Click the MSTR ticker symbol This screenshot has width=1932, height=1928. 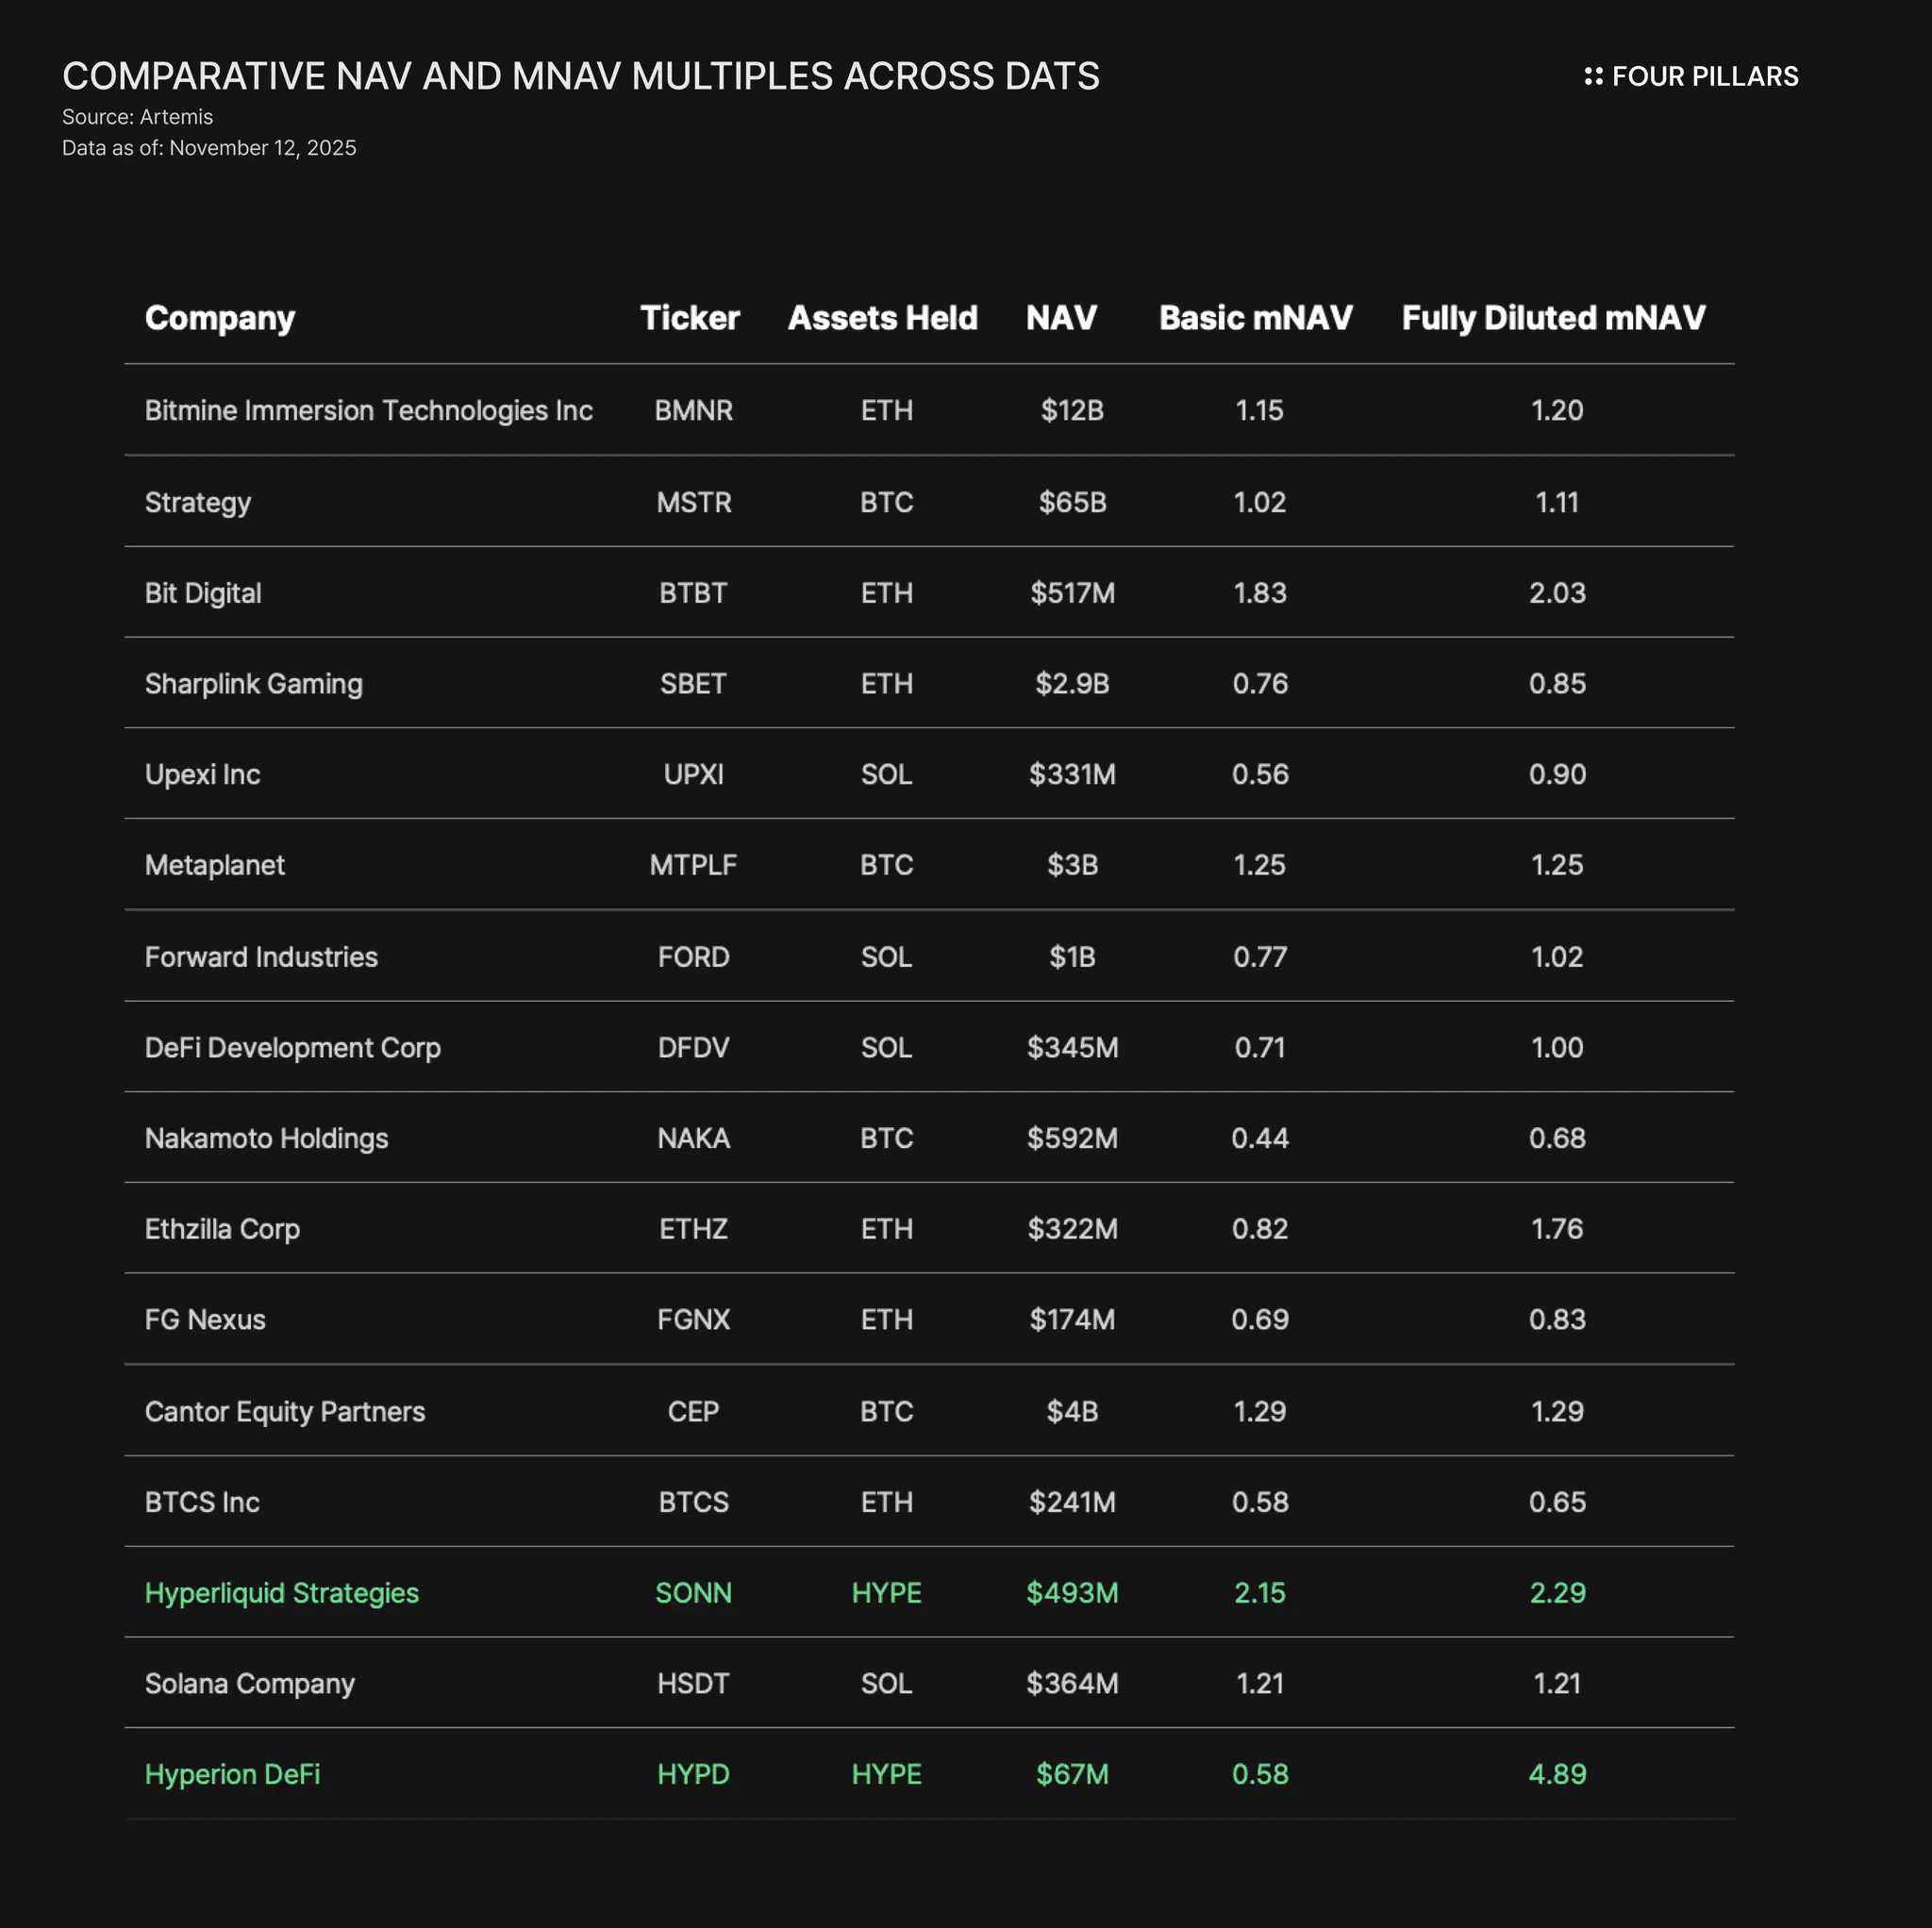[693, 502]
